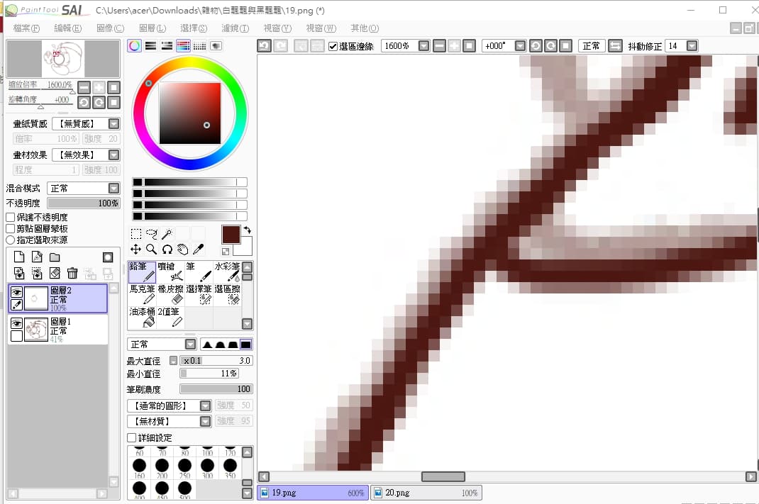Click toolbar zoom out minus button
This screenshot has height=504, width=759.
click(x=439, y=46)
